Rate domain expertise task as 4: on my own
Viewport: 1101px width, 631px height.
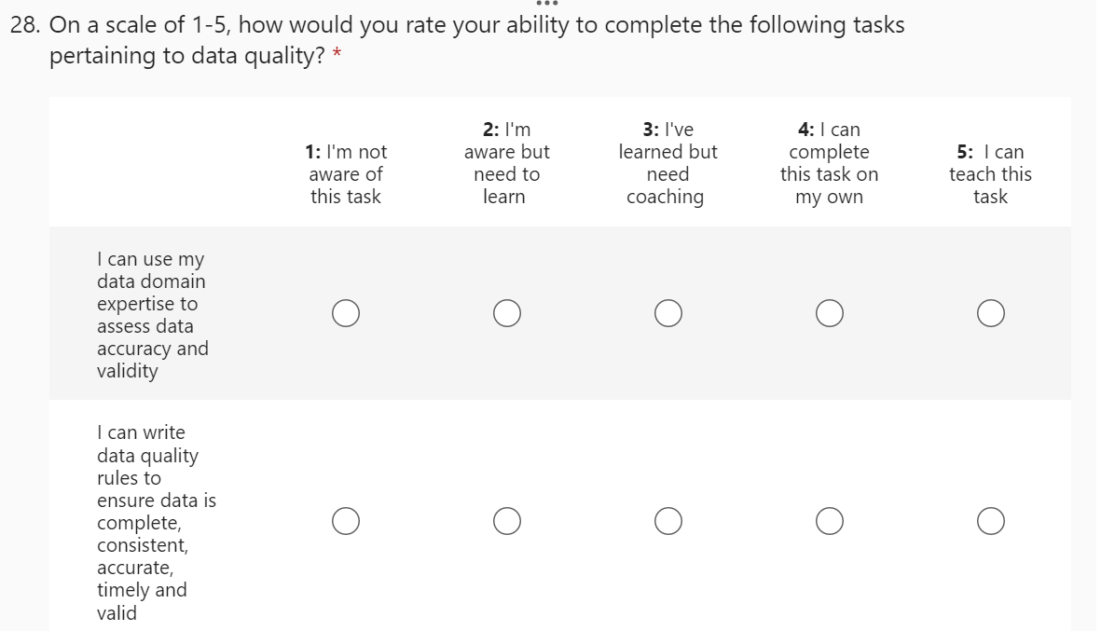tap(830, 314)
